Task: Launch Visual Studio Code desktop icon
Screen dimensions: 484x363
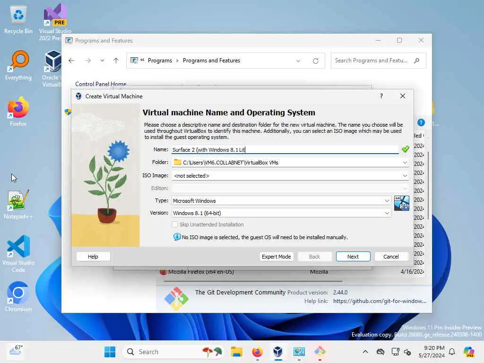Action: point(18,254)
